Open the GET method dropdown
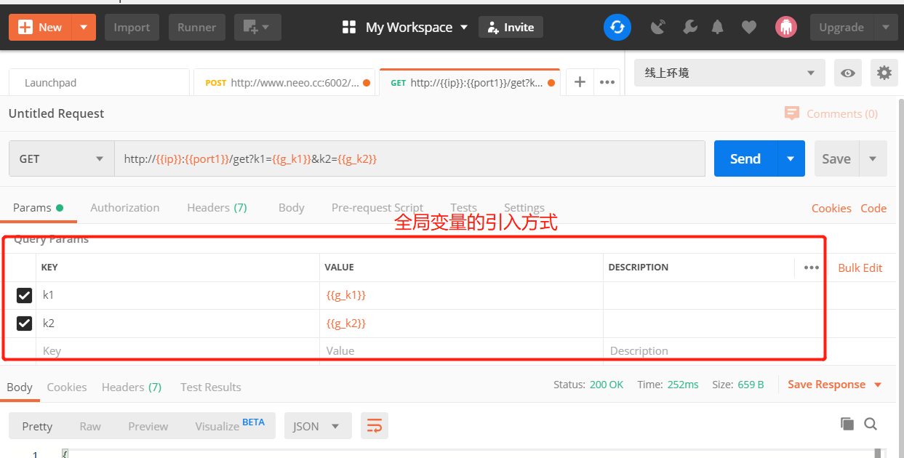The image size is (904, 458). click(x=62, y=158)
